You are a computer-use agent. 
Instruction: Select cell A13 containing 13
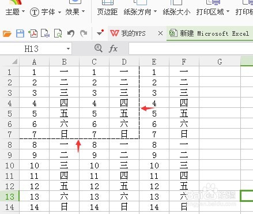(34, 197)
